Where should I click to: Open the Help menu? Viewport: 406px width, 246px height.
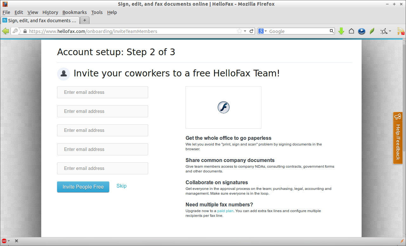pos(112,12)
